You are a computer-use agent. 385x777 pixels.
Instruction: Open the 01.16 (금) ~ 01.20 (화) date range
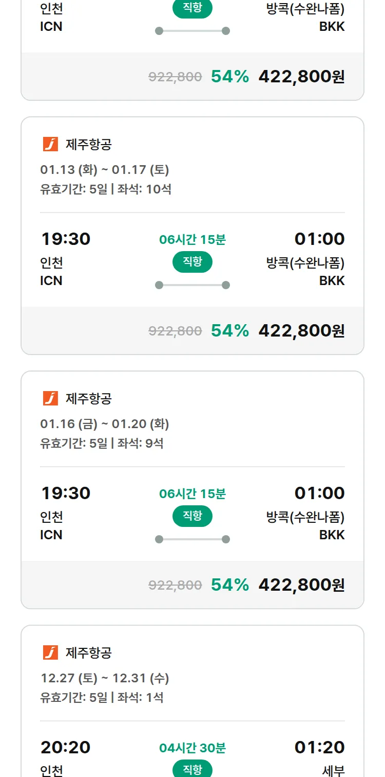coord(105,424)
